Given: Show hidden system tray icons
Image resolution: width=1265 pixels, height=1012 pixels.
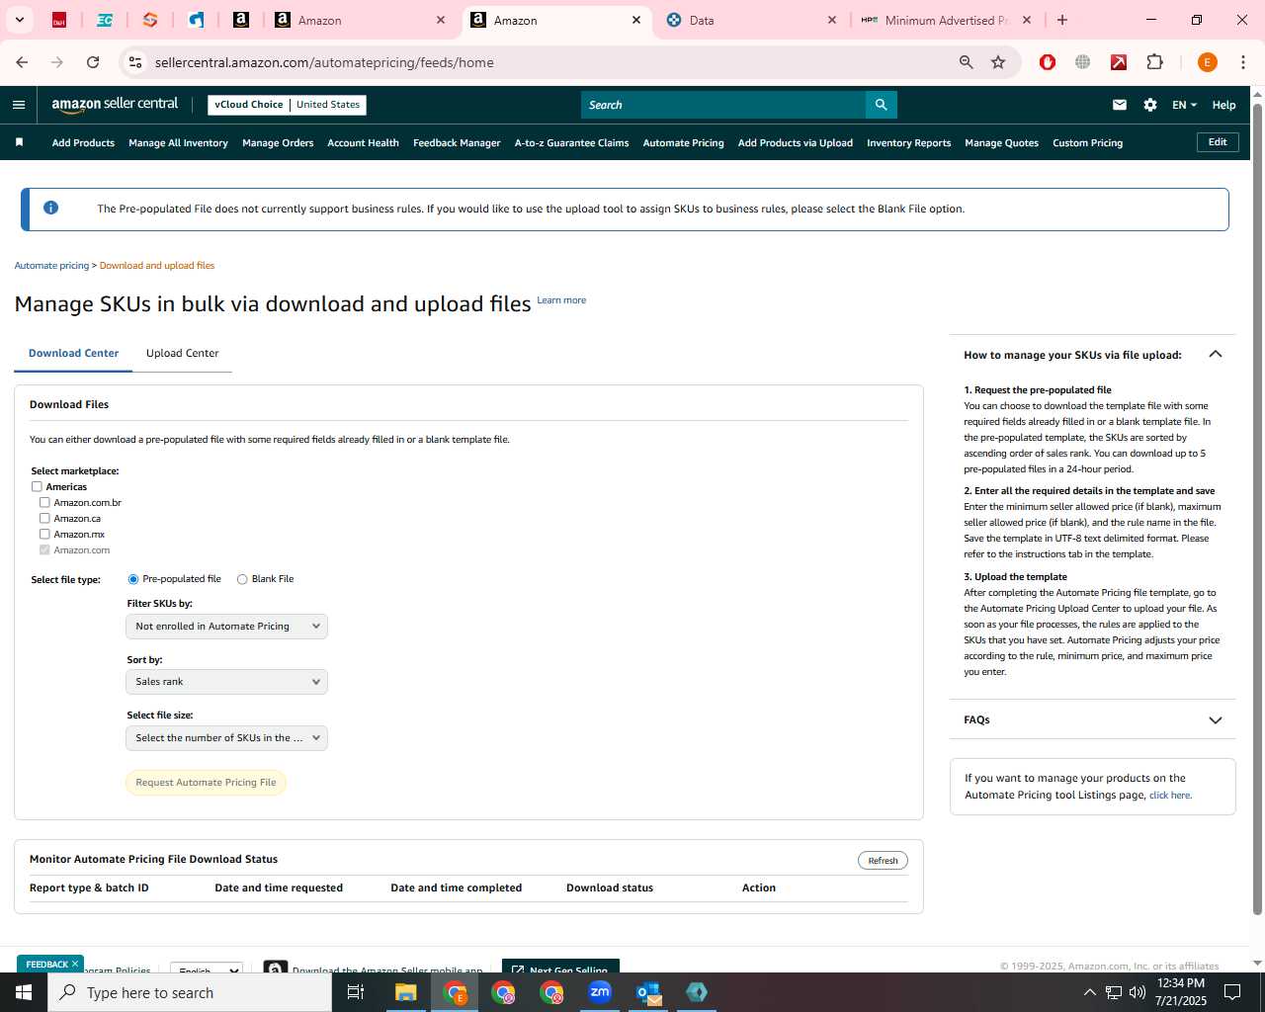Looking at the screenshot, I should pyautogui.click(x=1089, y=992).
